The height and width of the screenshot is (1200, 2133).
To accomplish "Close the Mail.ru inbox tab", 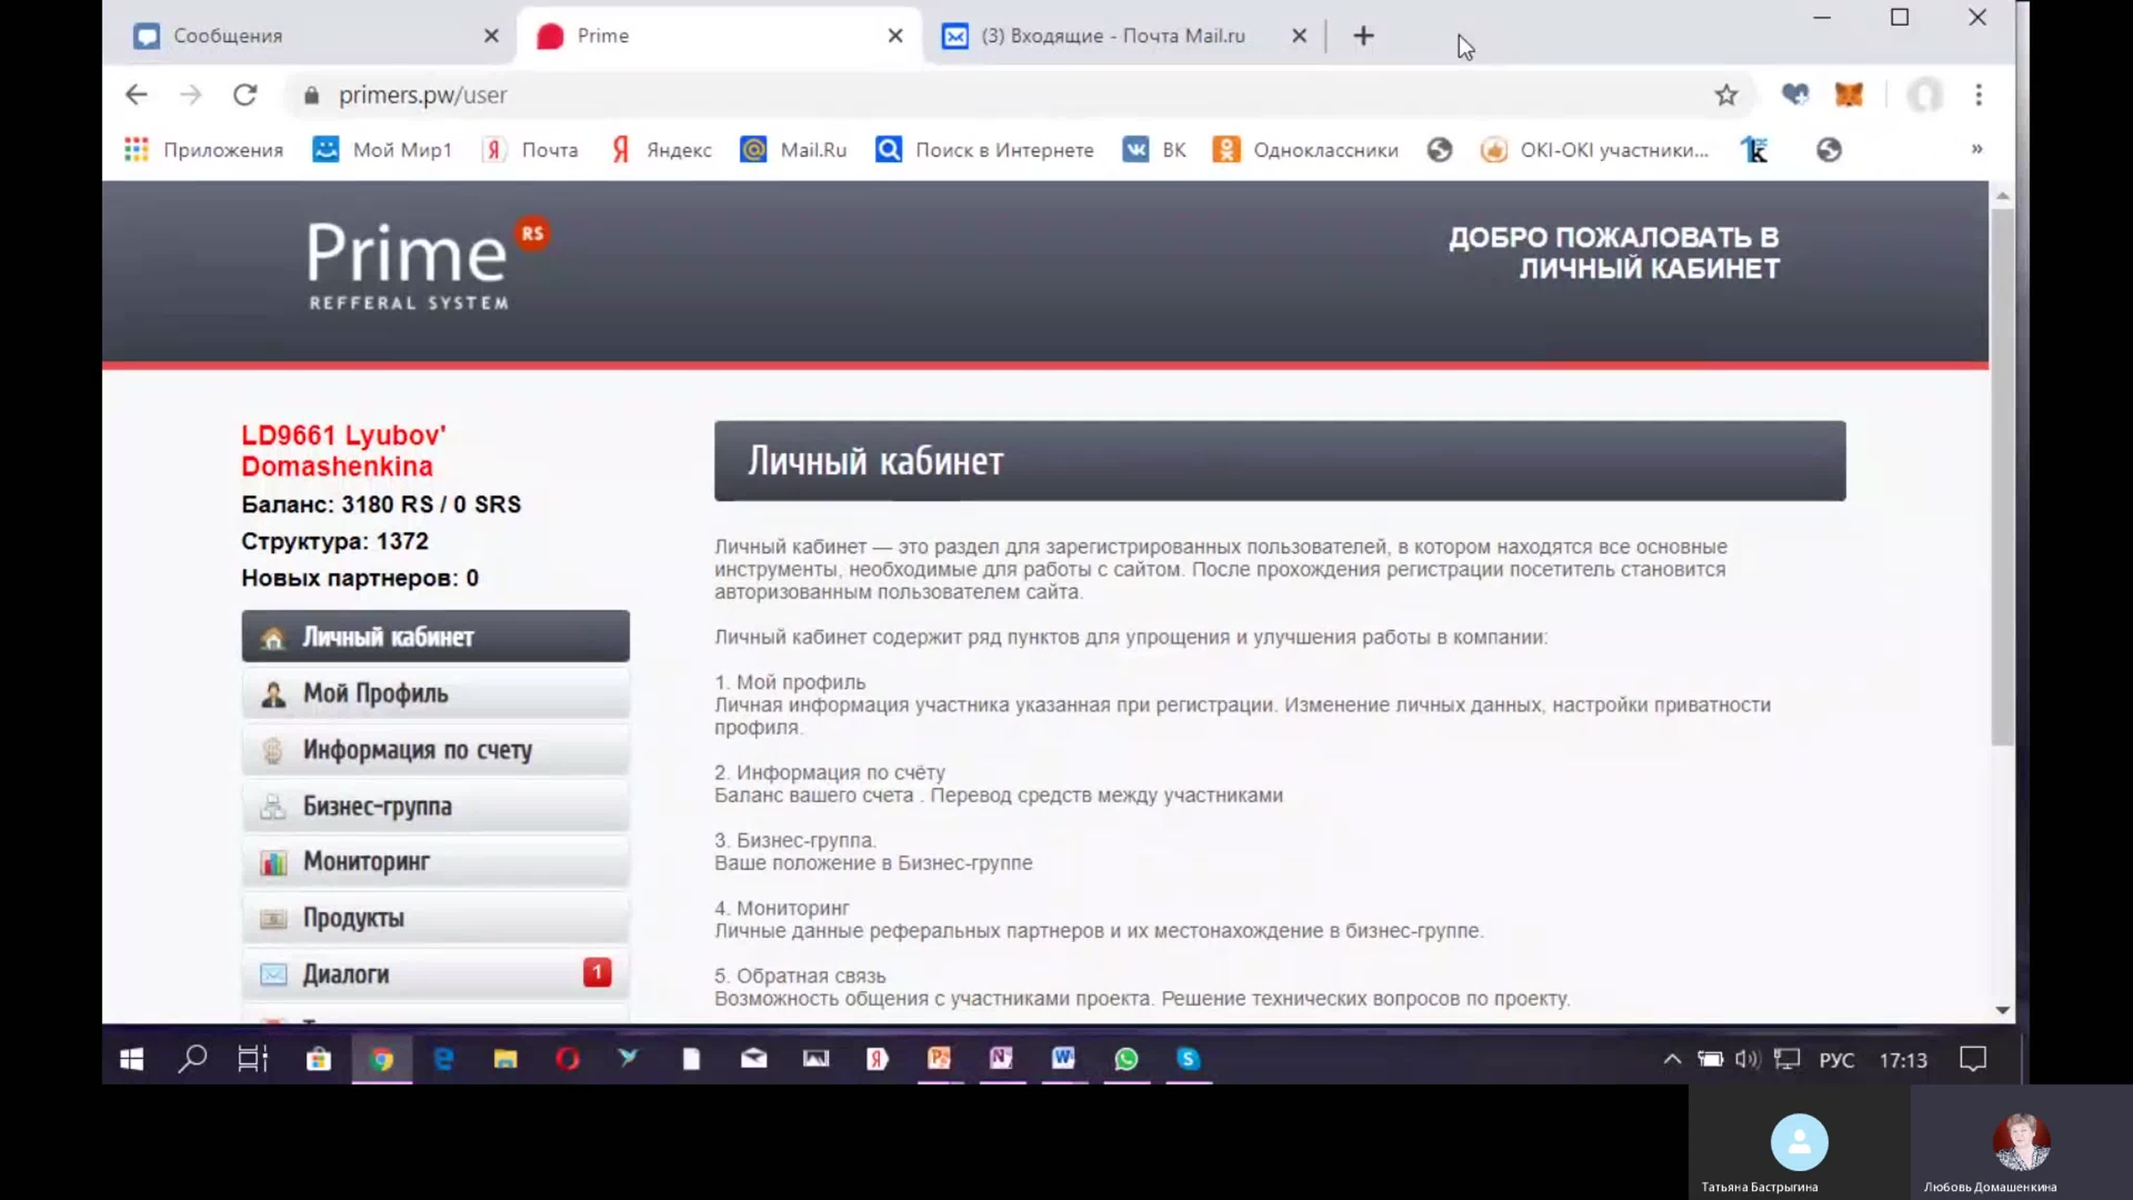I will point(1300,35).
